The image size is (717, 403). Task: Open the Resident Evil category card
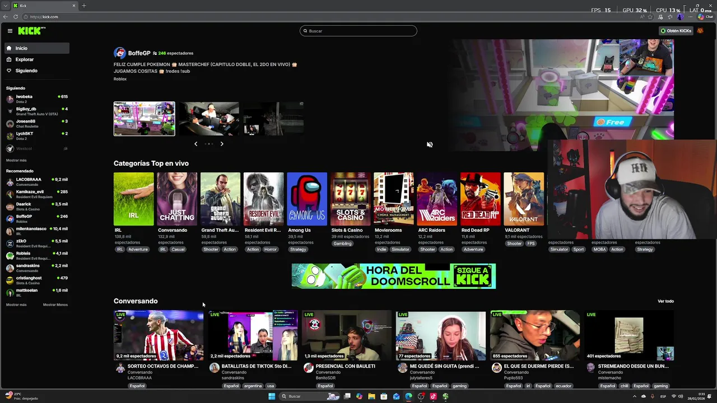pos(263,199)
